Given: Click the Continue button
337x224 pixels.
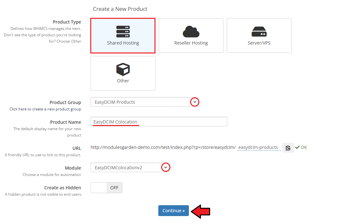Looking at the screenshot, I should 174,211.
